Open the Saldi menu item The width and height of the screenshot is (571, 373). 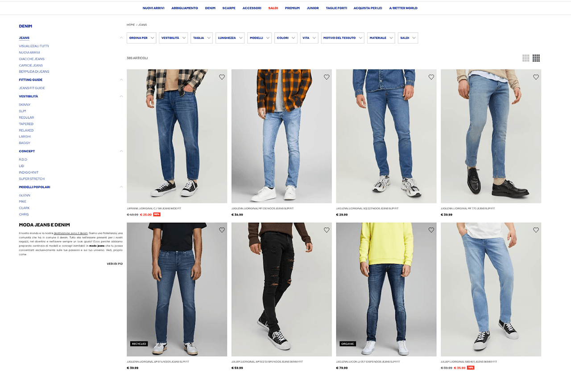point(273,8)
